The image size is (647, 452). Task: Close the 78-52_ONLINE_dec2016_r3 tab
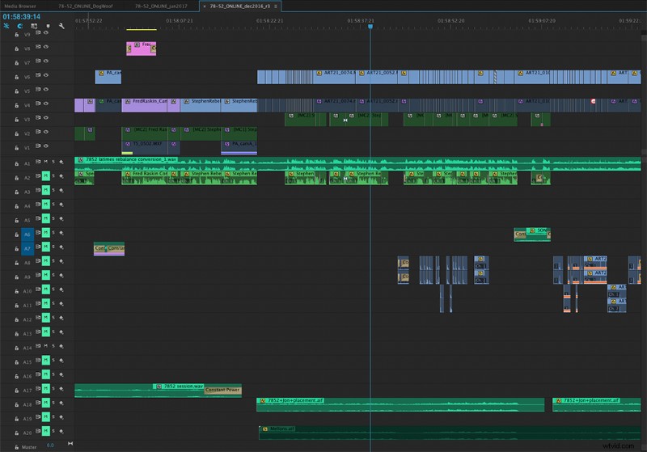205,6
